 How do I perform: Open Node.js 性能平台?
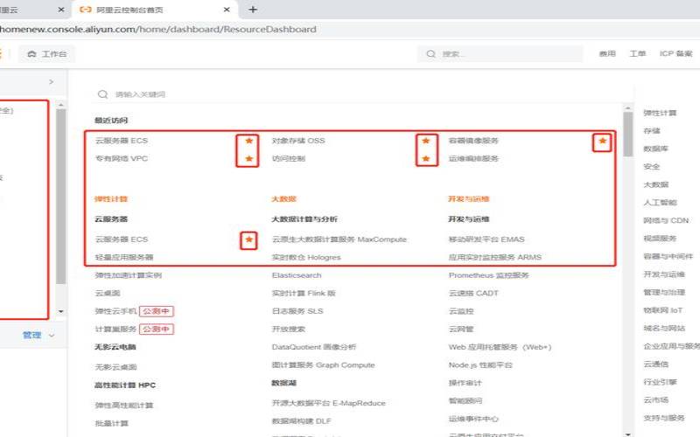tap(480, 365)
